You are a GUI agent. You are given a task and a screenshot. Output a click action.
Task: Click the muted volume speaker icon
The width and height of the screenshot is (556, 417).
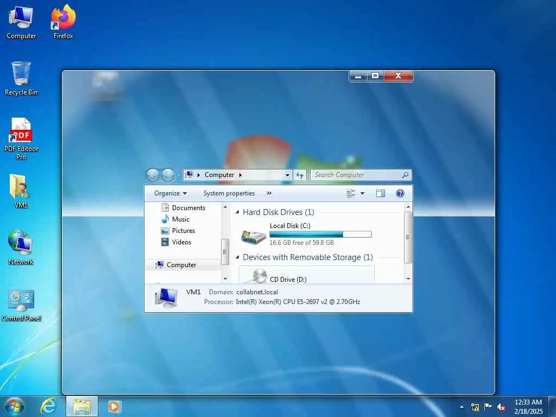point(501,407)
